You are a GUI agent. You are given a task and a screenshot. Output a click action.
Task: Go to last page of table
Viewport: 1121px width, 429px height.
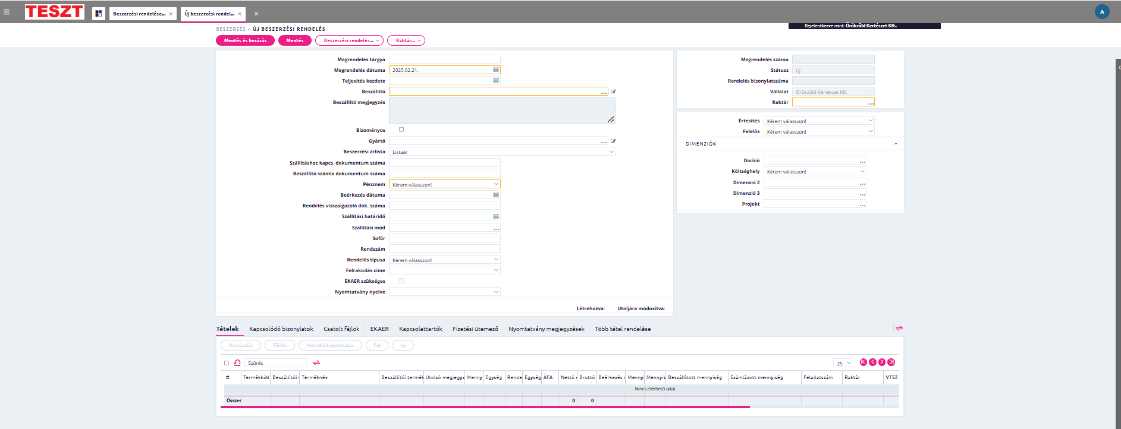click(x=891, y=362)
